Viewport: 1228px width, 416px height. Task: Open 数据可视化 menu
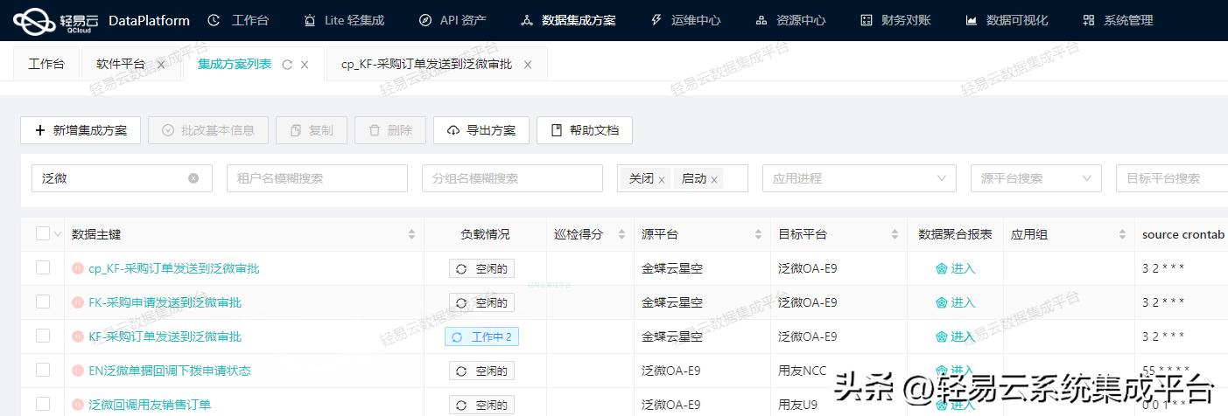[x=1007, y=20]
